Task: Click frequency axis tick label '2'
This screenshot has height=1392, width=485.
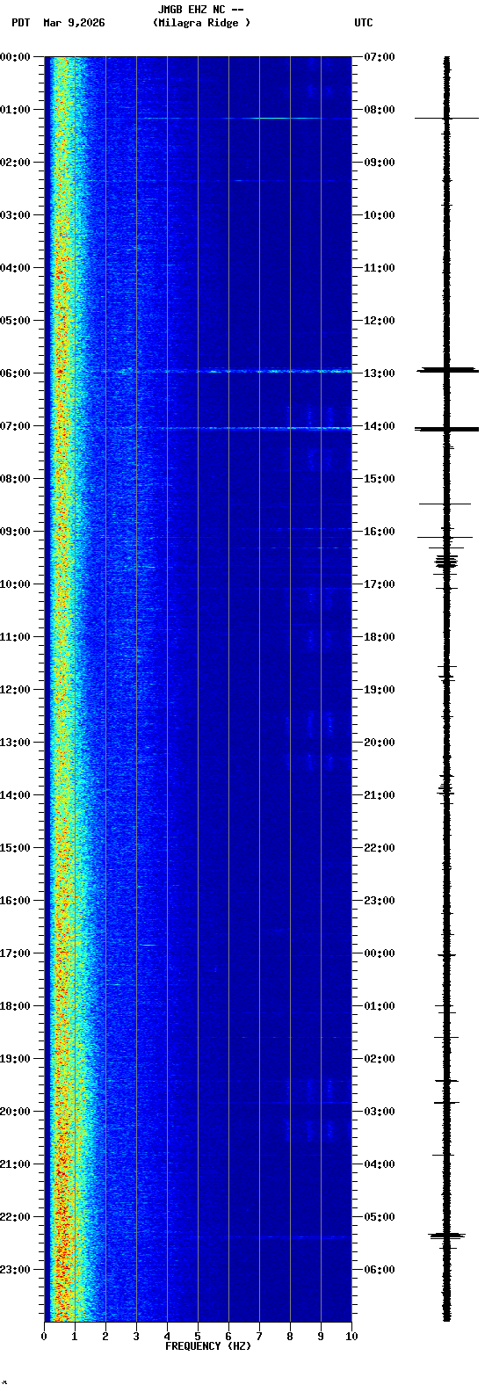Action: pyautogui.click(x=105, y=1337)
